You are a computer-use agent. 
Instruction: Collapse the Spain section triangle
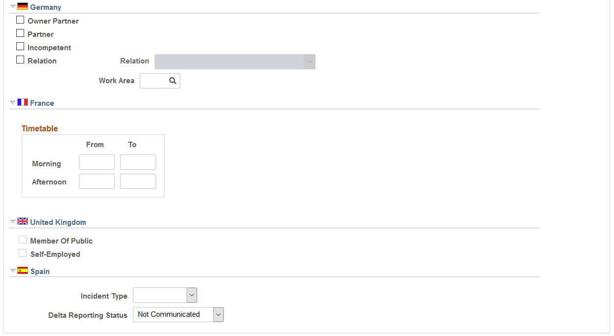[x=13, y=271]
